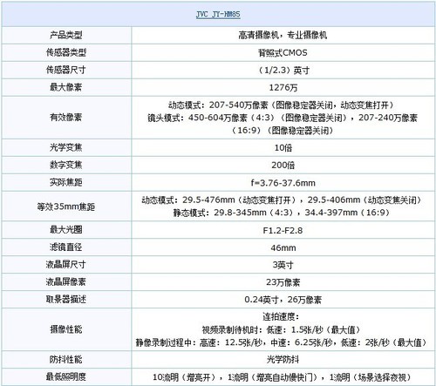Viewport: 436px width, 386px height.
Task: Click the f=3.76-37.6mm value
Action: [283, 183]
